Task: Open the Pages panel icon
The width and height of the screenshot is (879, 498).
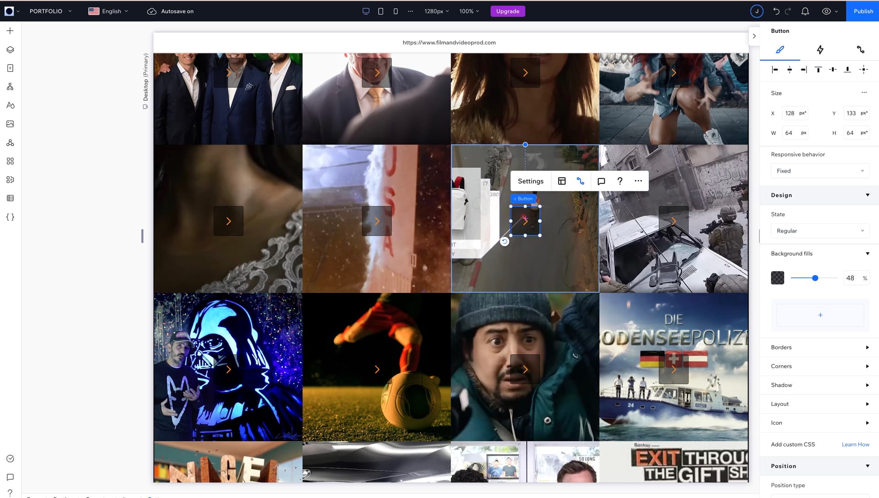Action: pos(10,68)
